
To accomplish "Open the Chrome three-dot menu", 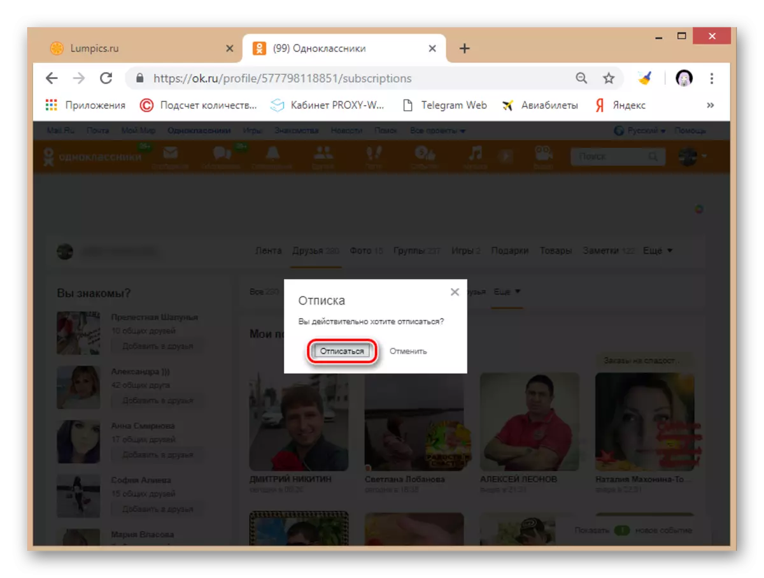I will [x=712, y=78].
